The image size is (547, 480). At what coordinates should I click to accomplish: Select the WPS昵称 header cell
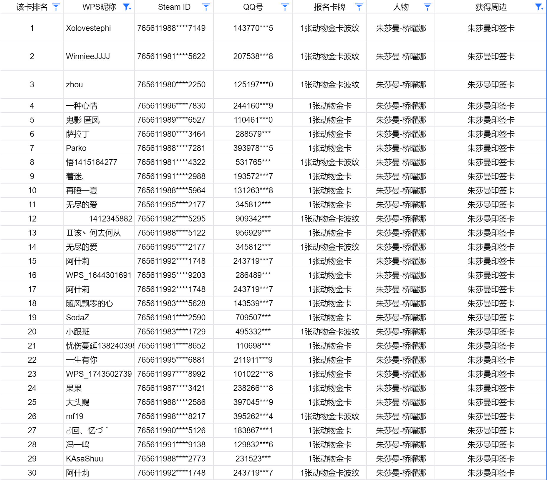(99, 7)
